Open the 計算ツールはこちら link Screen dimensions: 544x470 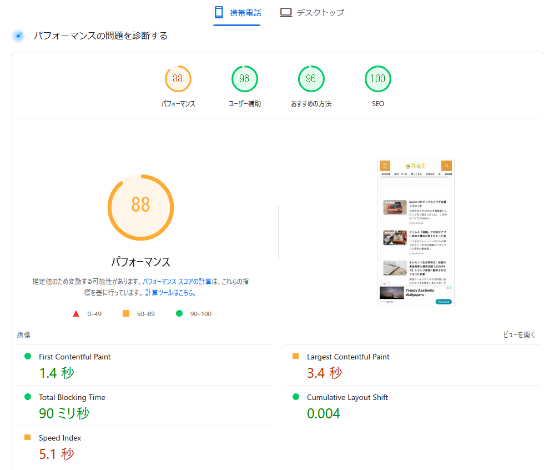pos(170,292)
